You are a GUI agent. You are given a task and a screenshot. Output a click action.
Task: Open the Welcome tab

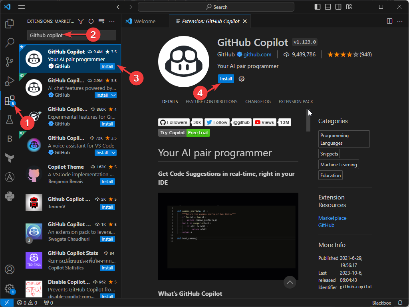pos(145,21)
